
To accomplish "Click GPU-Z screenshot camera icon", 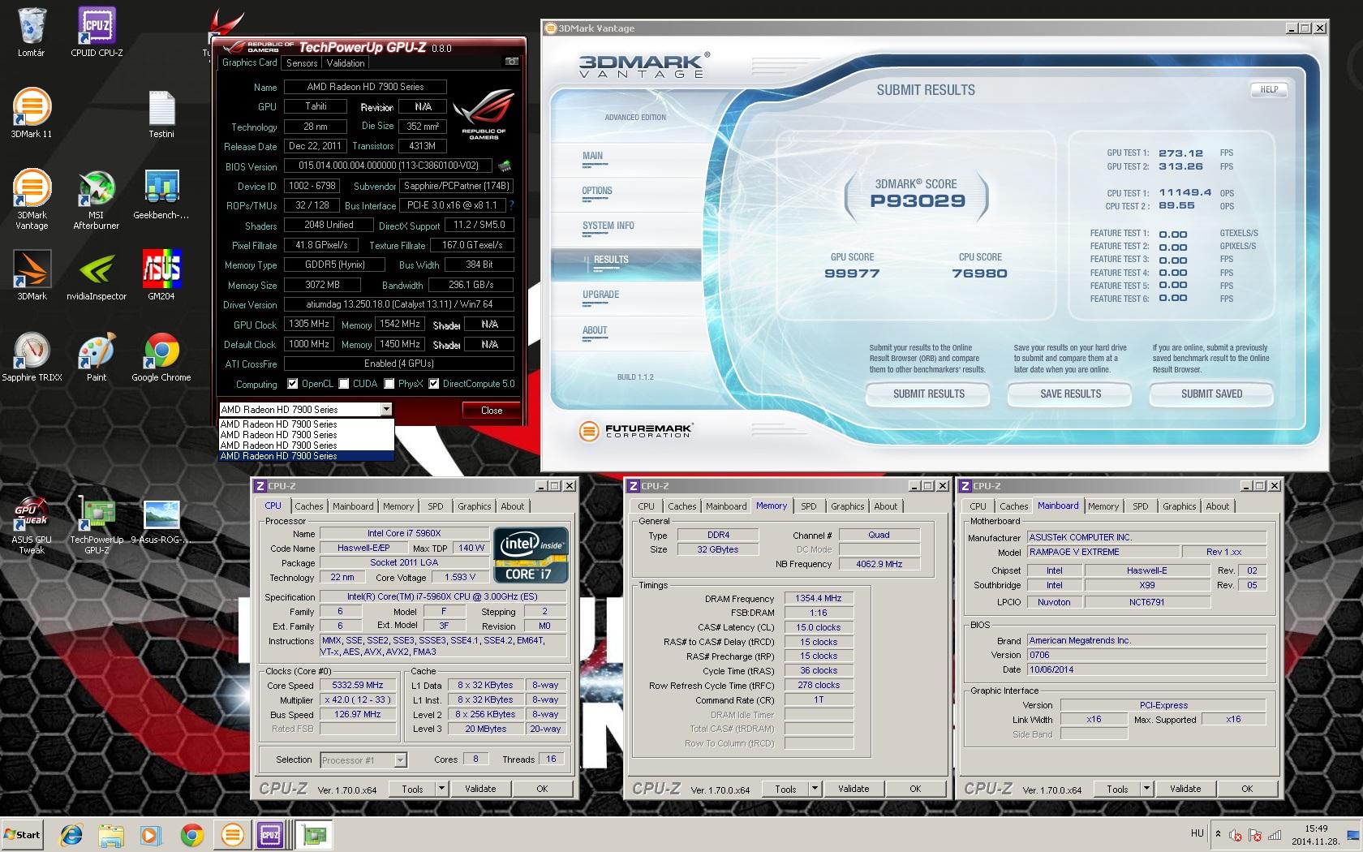I will (x=511, y=62).
